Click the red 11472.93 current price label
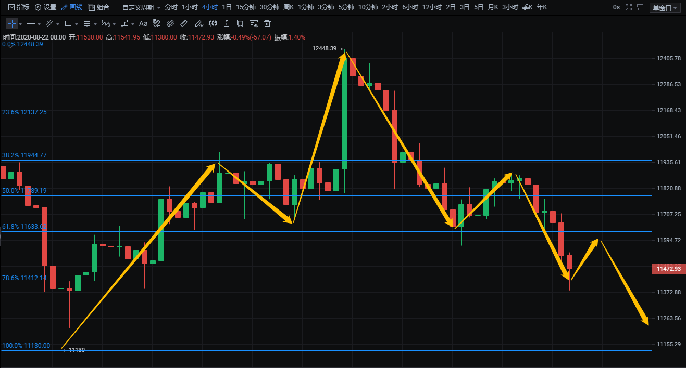Viewport: 686px width, 368px height. pos(668,269)
